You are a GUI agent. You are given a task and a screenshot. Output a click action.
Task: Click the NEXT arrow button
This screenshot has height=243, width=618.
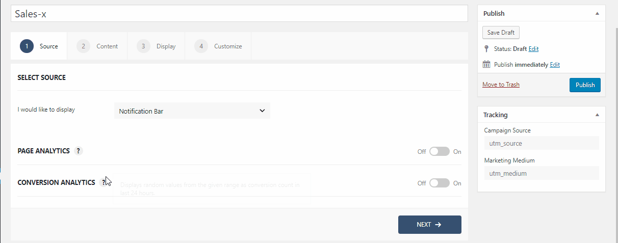pyautogui.click(x=430, y=225)
